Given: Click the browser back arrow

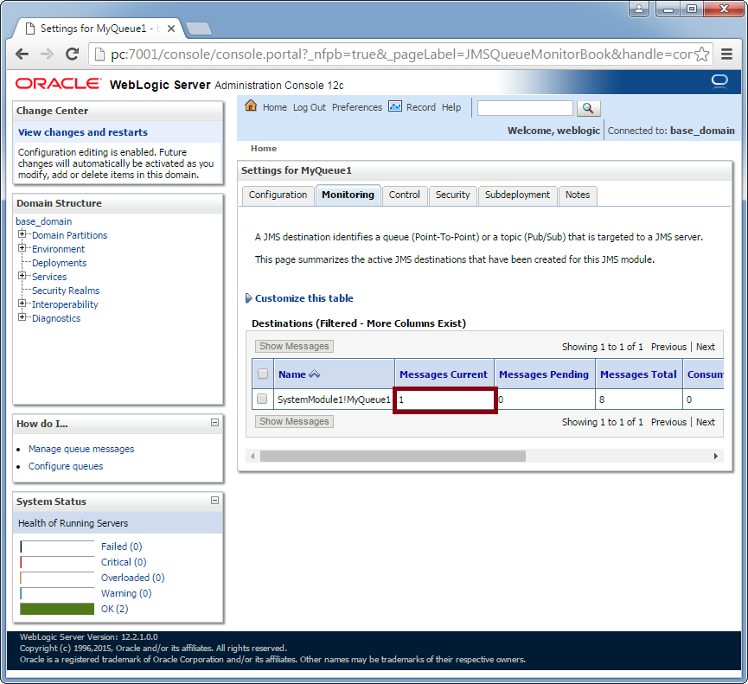Looking at the screenshot, I should click(22, 54).
